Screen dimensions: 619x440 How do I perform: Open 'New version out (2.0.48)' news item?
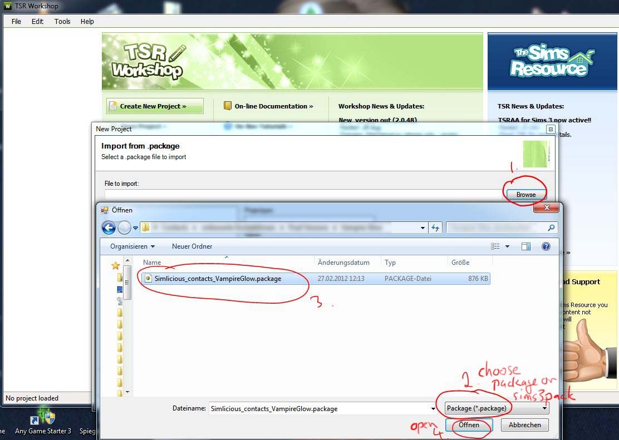tap(377, 120)
